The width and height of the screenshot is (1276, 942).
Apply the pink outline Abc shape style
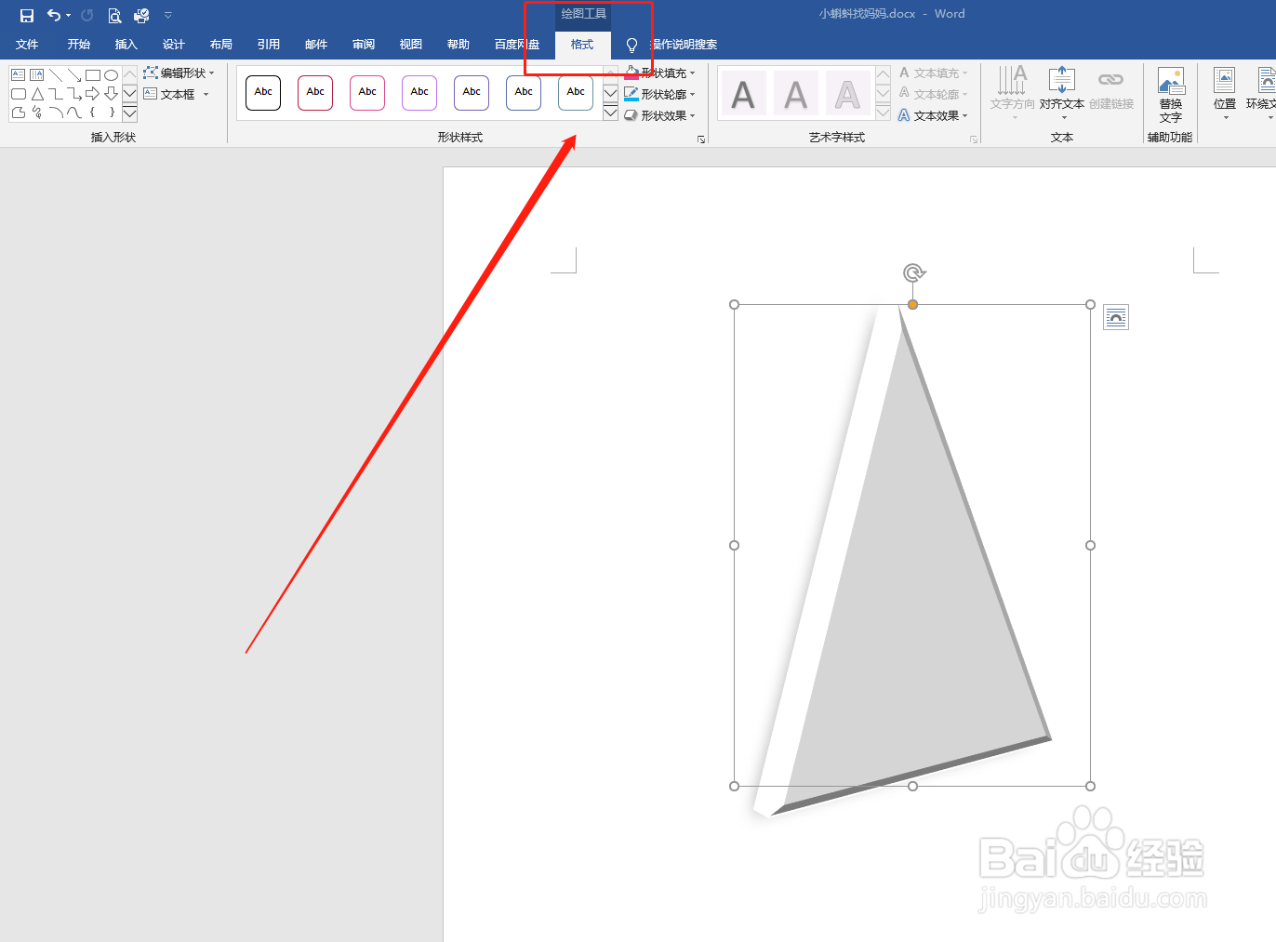pos(367,92)
